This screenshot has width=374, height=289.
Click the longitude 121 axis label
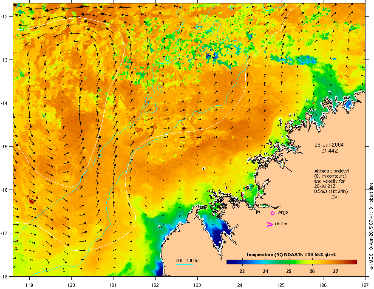click(113, 285)
